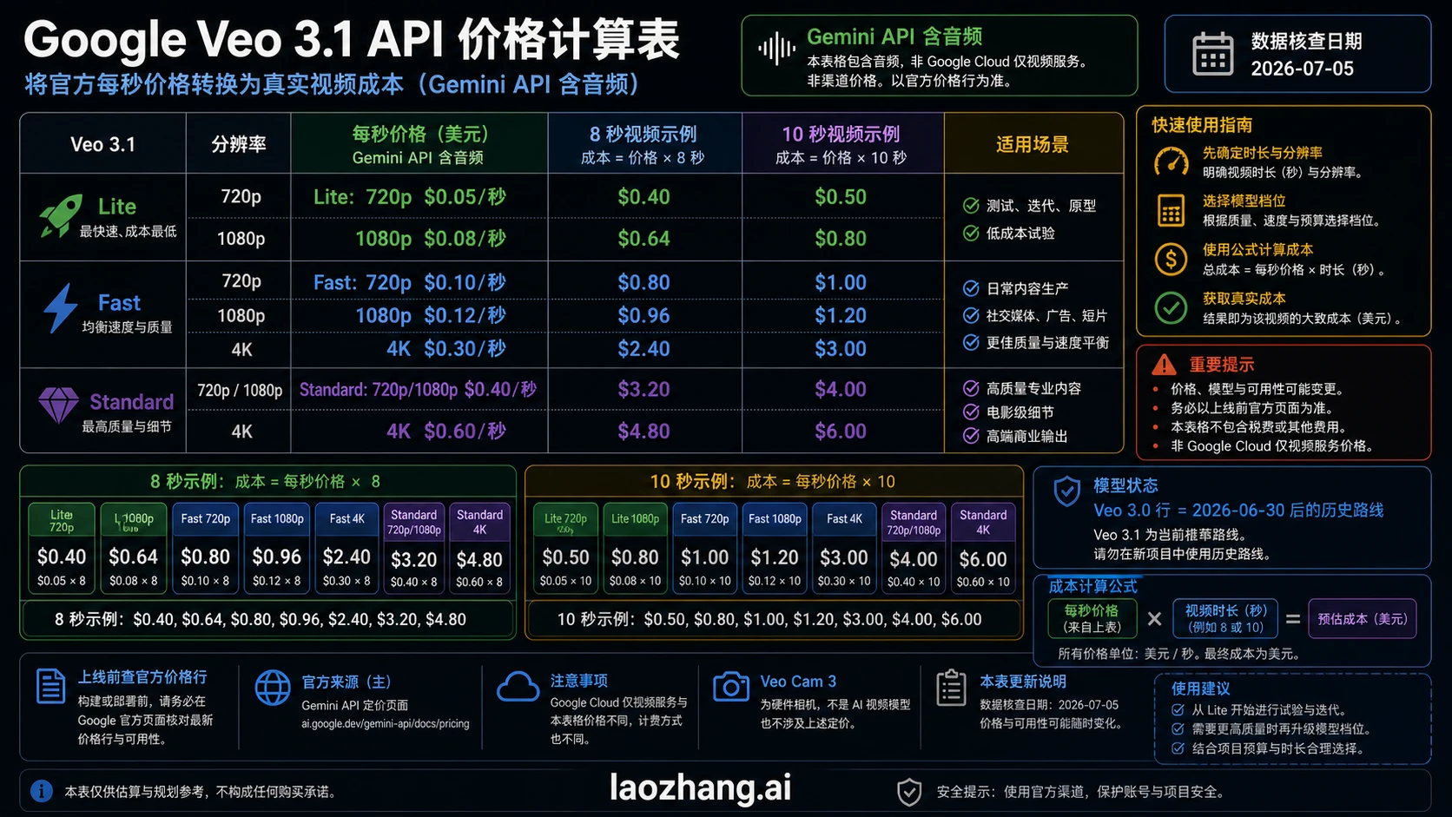Click checkmark beside 电影级细节
1452x817 pixels.
[x=971, y=412]
